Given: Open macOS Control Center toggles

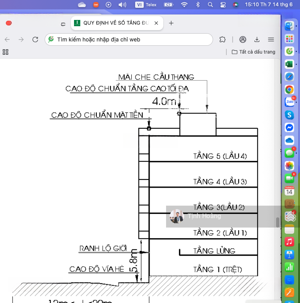Looking at the screenshot, I should pyautogui.click(x=223, y=5).
